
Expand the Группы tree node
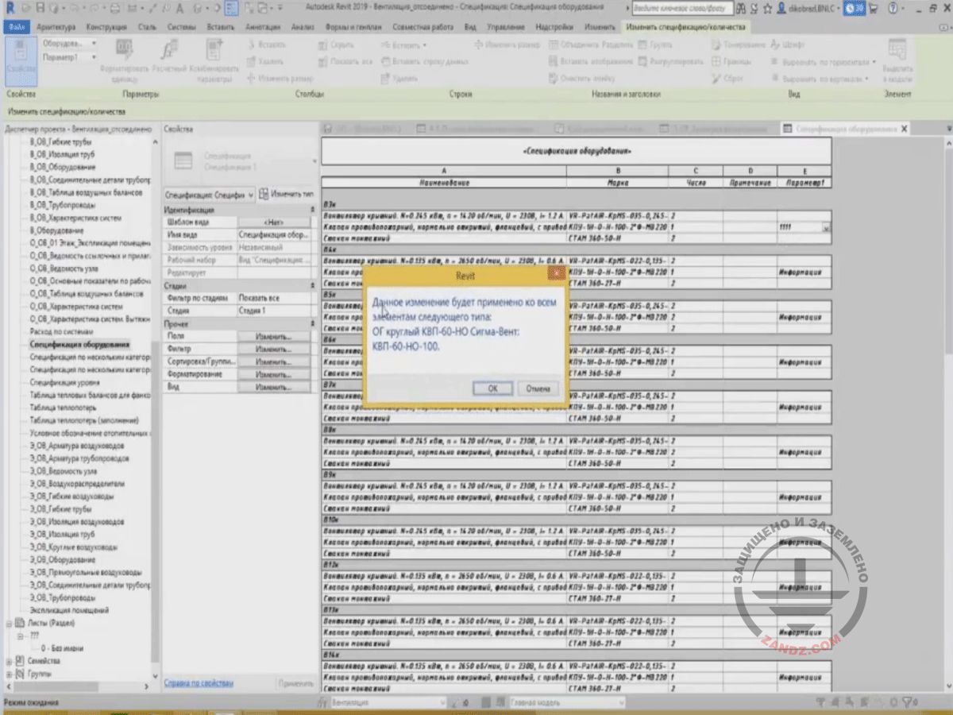[x=9, y=673]
